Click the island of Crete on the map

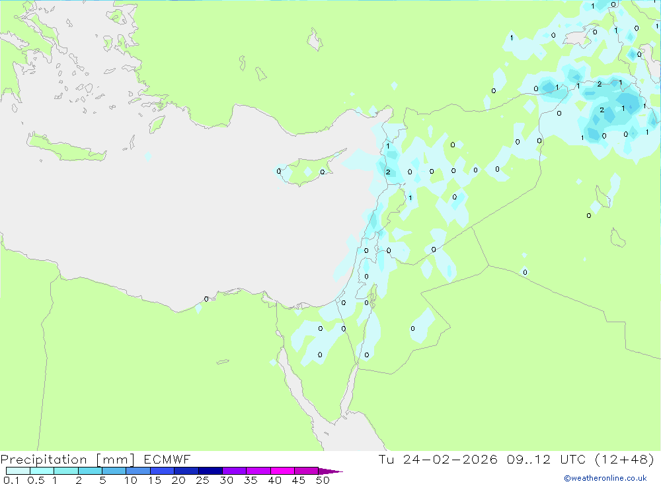click(65, 147)
